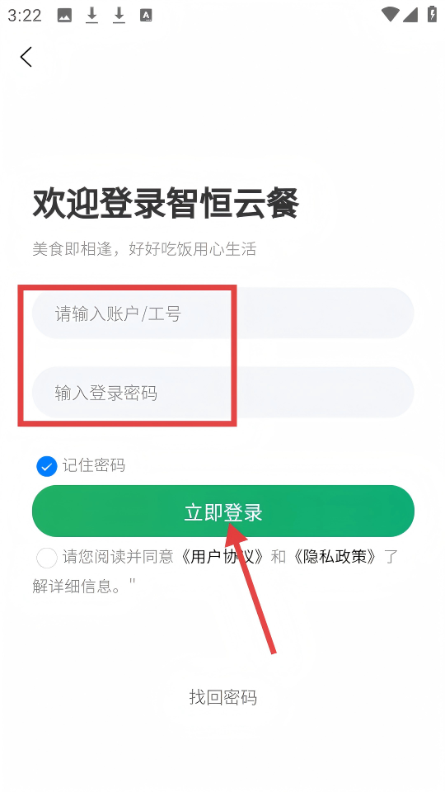The image size is (445, 792).
Task: Check the user agreement consent radio button
Action: point(47,559)
